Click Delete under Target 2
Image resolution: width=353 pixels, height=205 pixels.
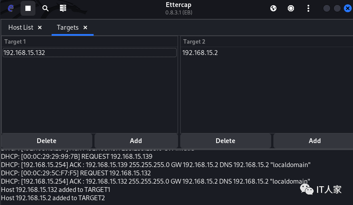coord(225,141)
